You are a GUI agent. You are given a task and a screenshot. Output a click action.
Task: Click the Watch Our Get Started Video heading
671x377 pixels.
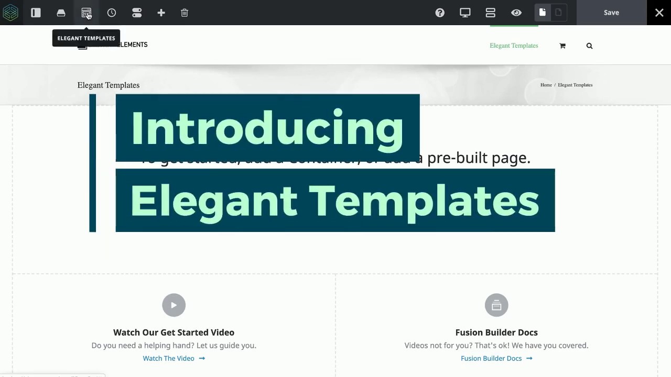[174, 332]
